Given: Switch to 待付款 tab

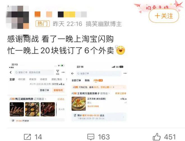Looking at the screenshot, I should coord(22,79).
